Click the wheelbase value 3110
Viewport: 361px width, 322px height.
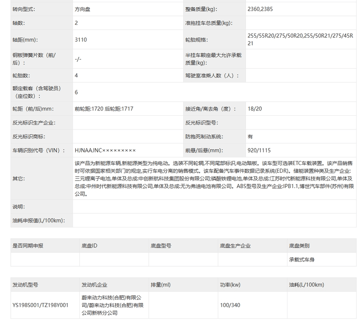(x=82, y=39)
